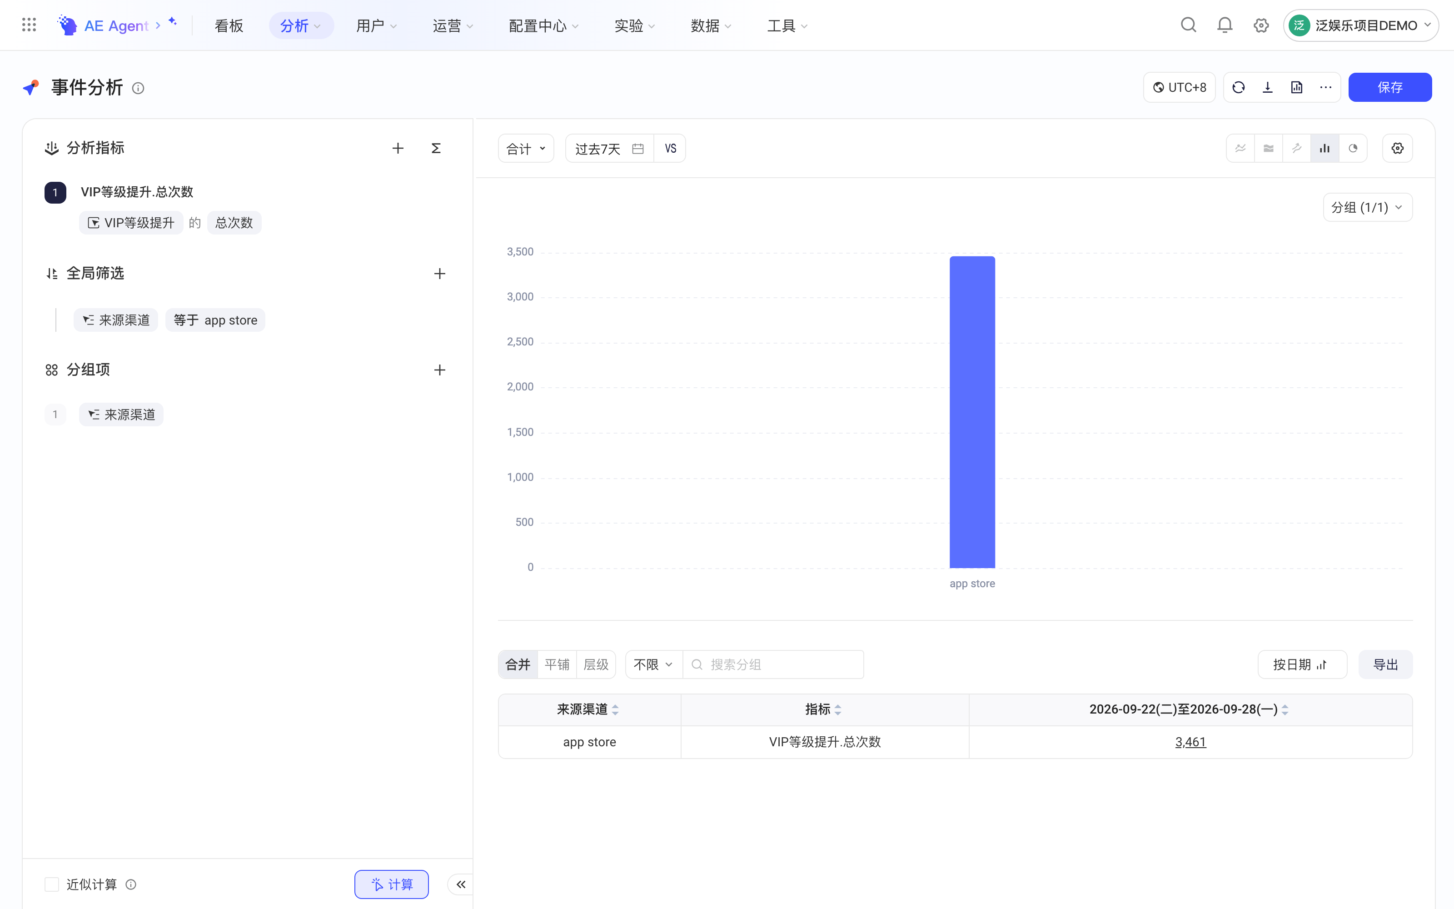Open 分组 (1/1) dropdown

coord(1368,207)
